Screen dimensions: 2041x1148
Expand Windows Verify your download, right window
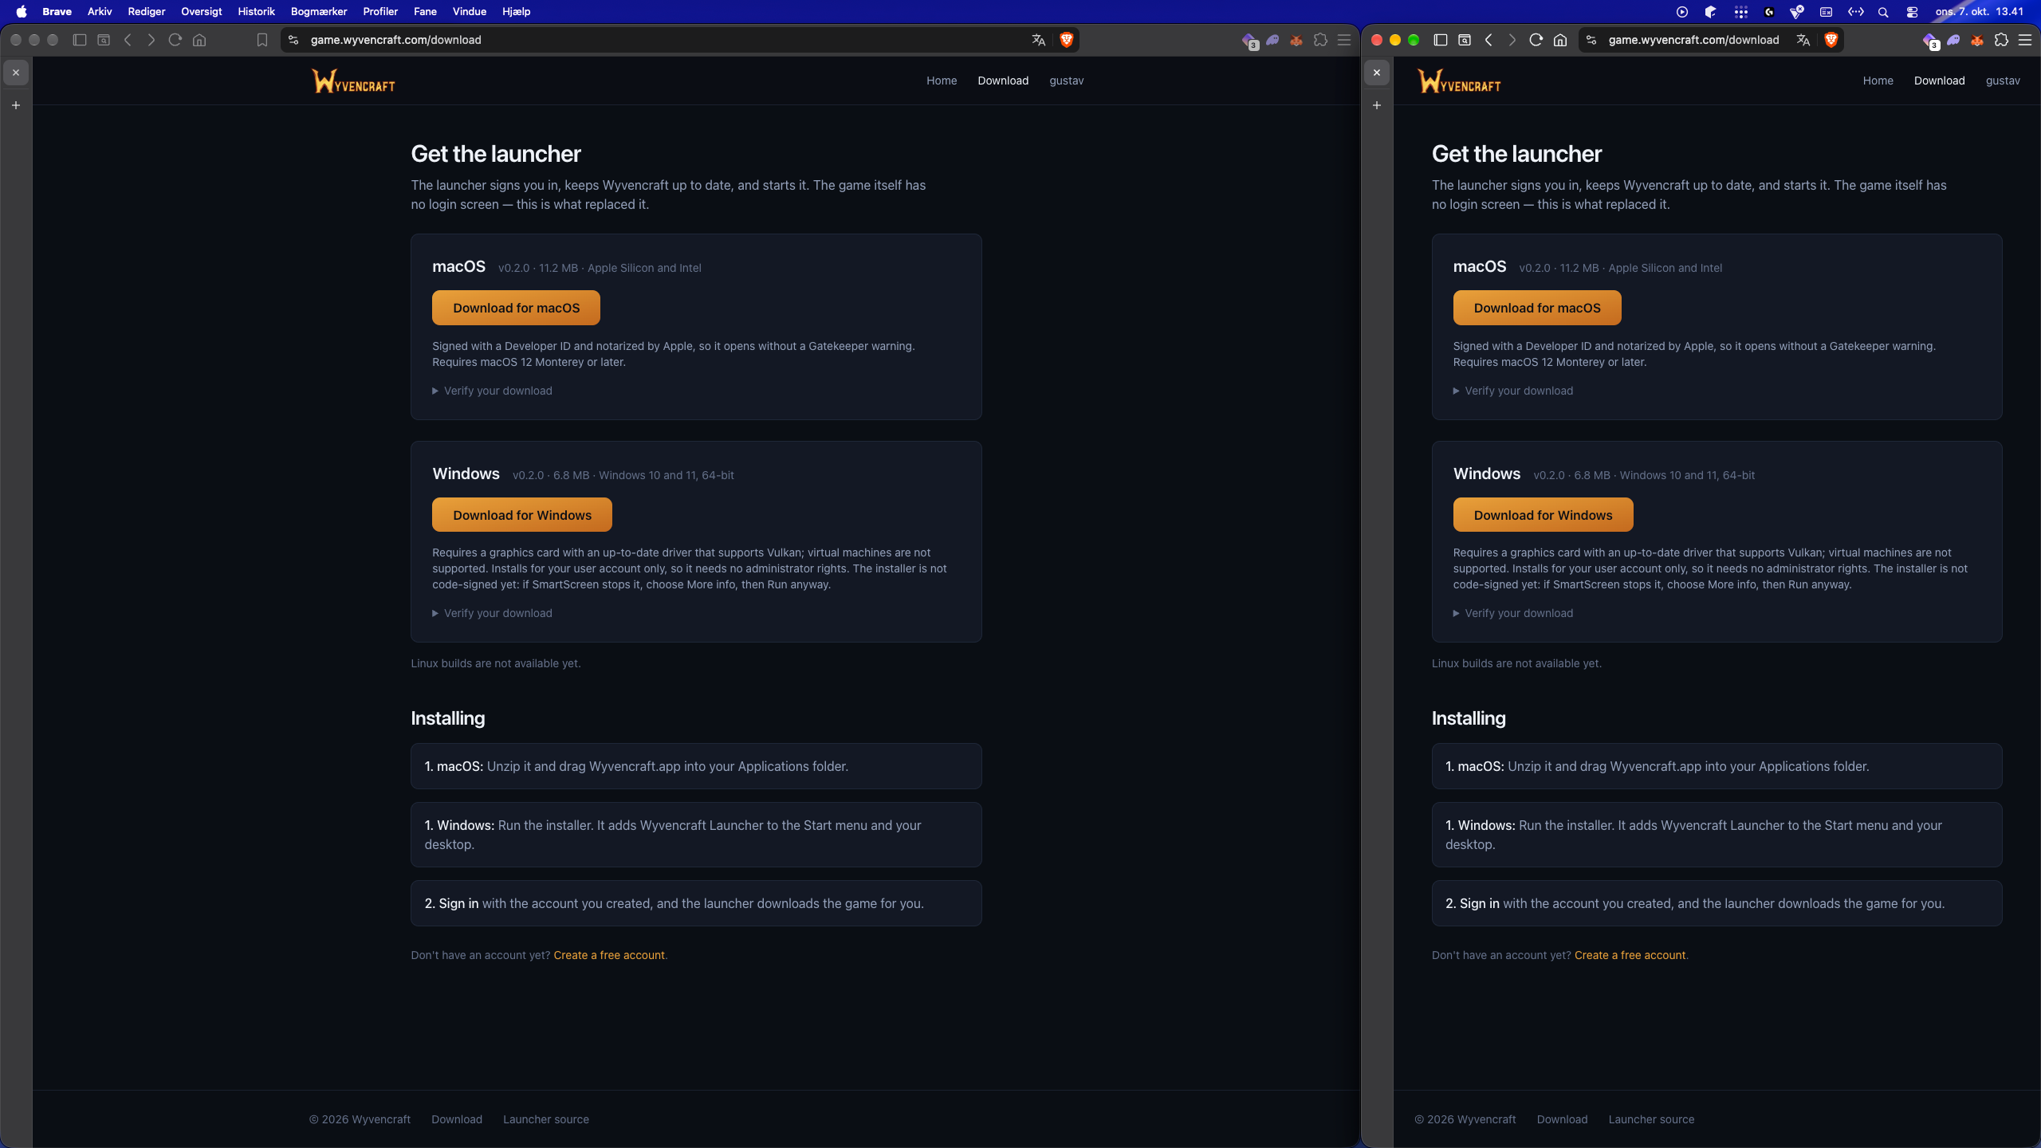point(1513,613)
